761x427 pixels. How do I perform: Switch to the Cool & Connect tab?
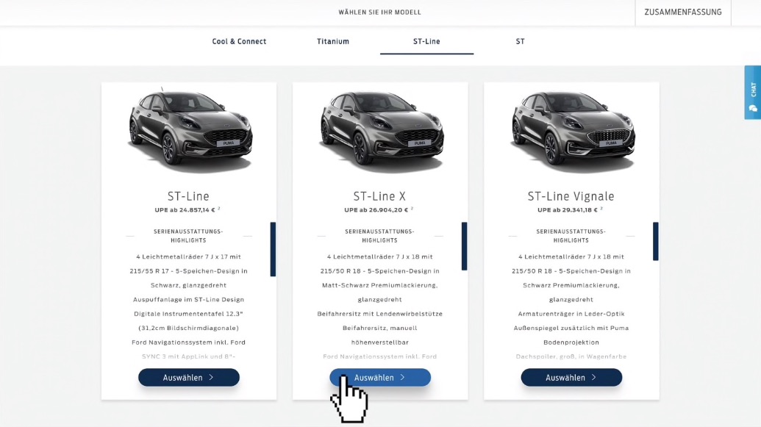coord(239,41)
